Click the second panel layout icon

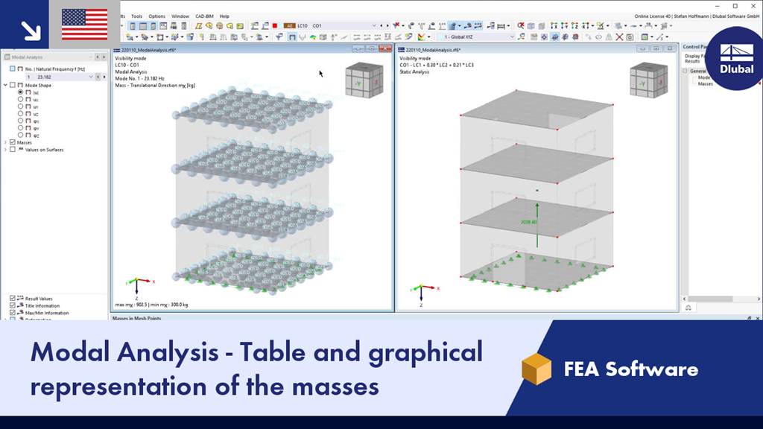point(142,26)
